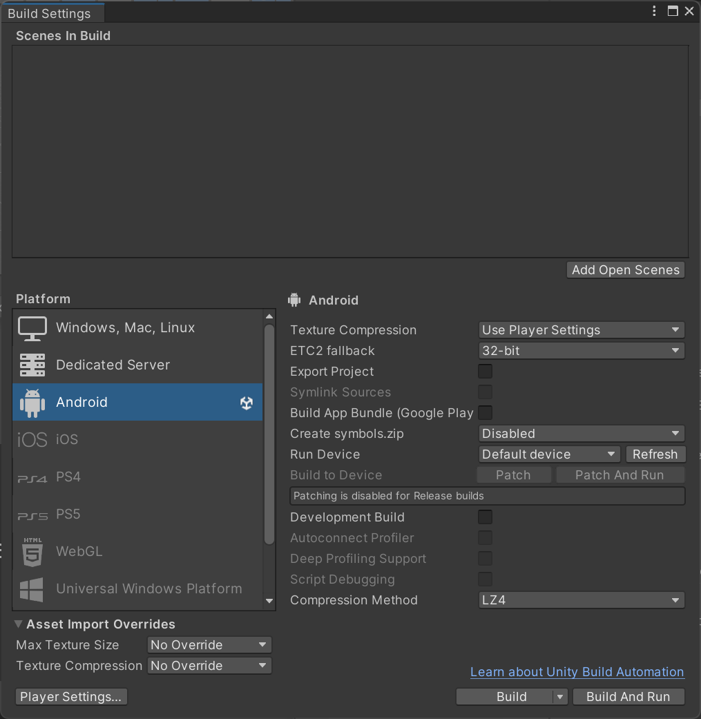The height and width of the screenshot is (719, 701).
Task: Select the iOS platform icon
Action: 32,440
